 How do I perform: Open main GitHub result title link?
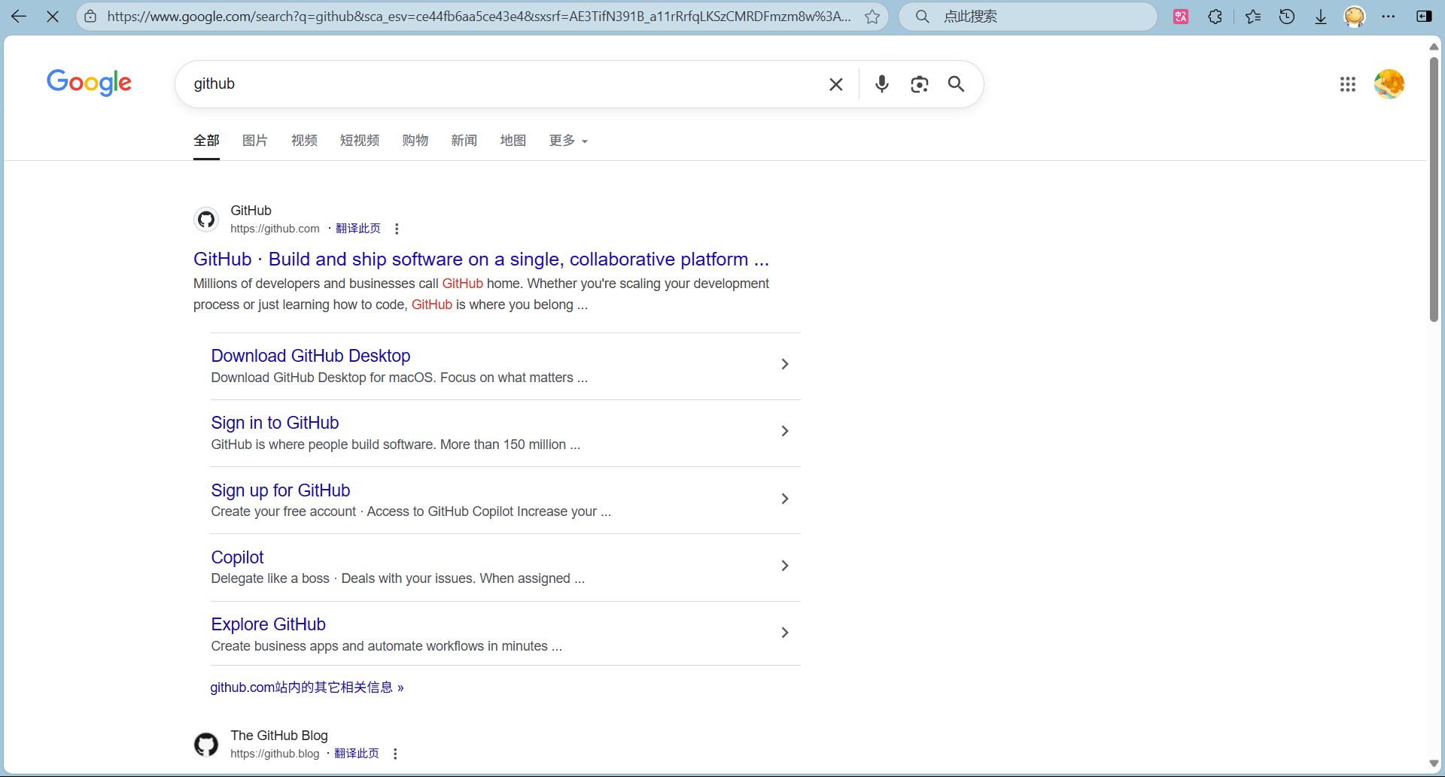click(x=481, y=260)
